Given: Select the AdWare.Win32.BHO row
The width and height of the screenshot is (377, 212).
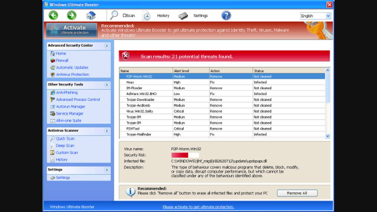Looking at the screenshot, I should [x=222, y=94].
